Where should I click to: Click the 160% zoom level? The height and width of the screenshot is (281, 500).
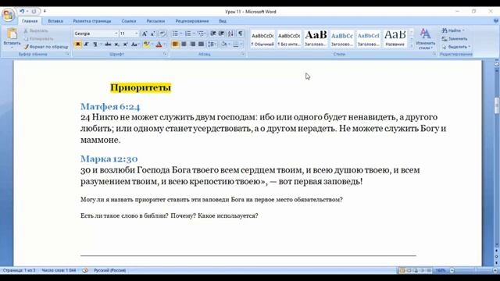[441, 271]
